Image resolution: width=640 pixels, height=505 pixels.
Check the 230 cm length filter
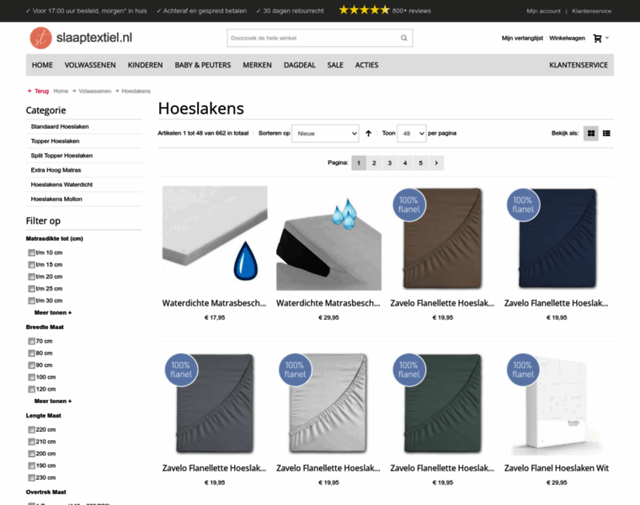pyautogui.click(x=31, y=478)
